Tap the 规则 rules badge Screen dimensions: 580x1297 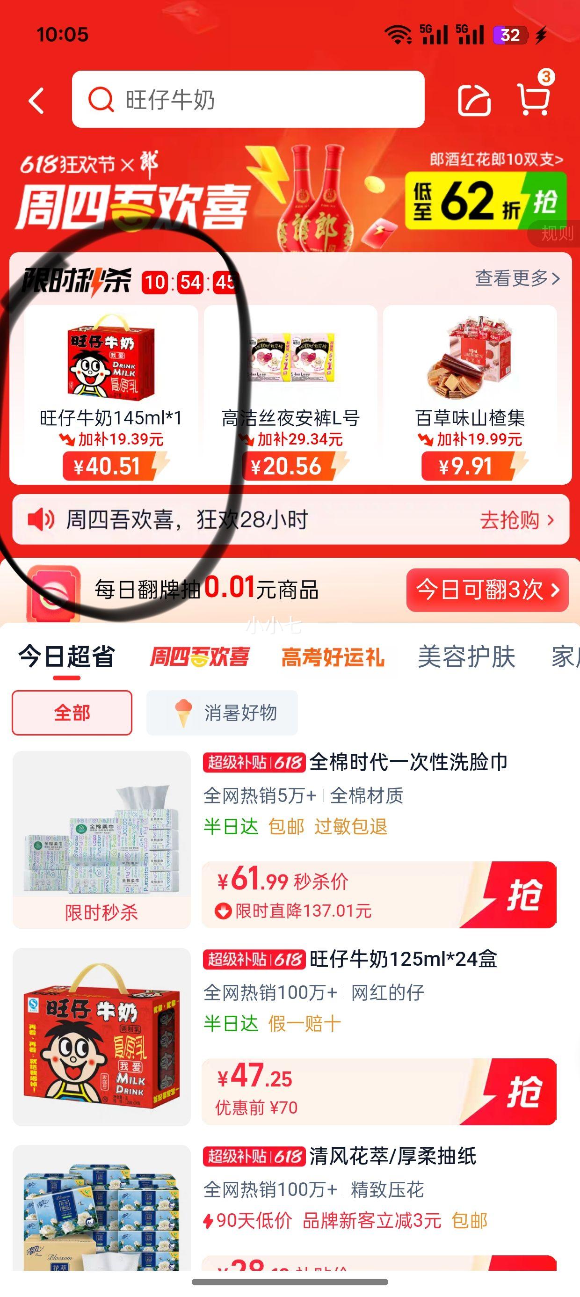(x=556, y=233)
